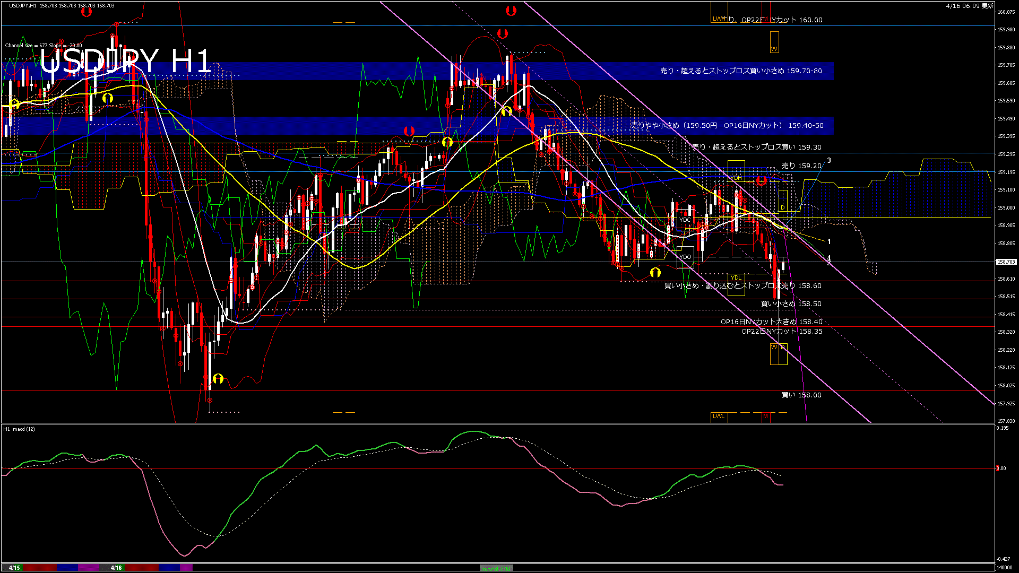
Task: Toggle the "macd ON" indicator at the bottom right
Action: pos(496,567)
